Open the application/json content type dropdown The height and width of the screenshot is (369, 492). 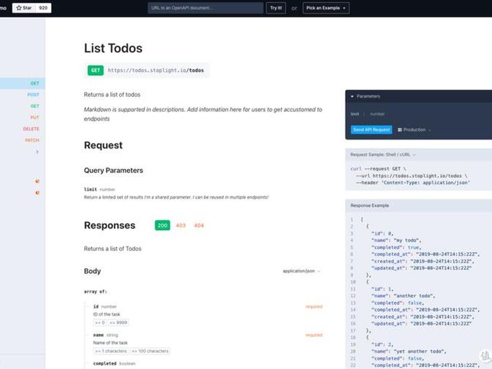coord(301,271)
